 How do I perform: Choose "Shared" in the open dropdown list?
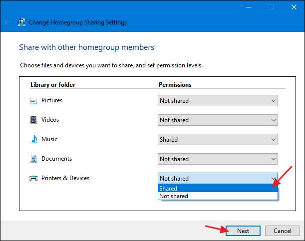(218, 189)
